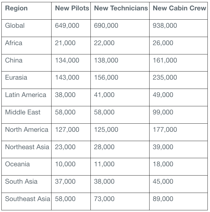Image resolution: width=210 pixels, height=212 pixels.
Task: Select the Africa region cell
Action: click(13, 43)
